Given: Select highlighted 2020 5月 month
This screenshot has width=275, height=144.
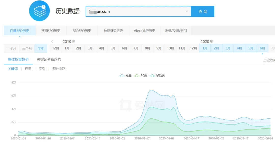Looking at the screenshot, I should coord(251,48).
